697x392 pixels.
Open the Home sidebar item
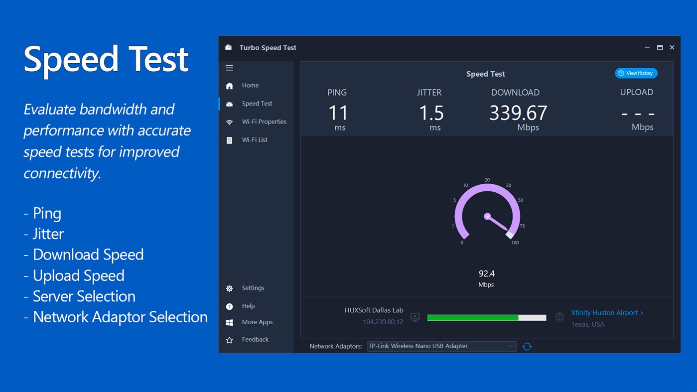click(250, 85)
